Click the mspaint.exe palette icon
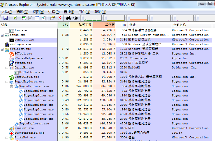 (x=12, y=129)
